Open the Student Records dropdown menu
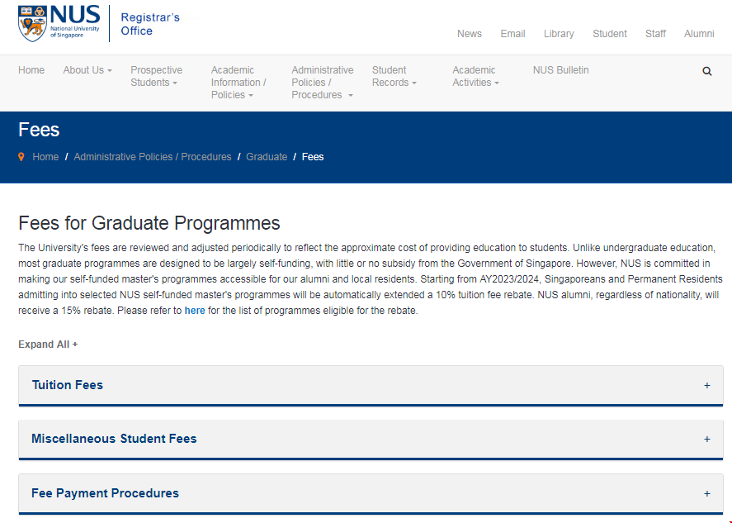 click(394, 76)
